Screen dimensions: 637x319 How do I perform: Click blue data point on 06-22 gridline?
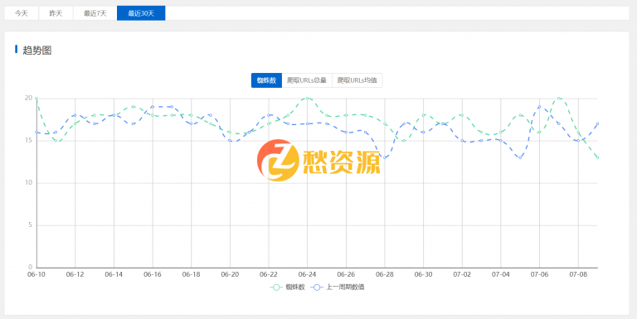[x=269, y=115]
